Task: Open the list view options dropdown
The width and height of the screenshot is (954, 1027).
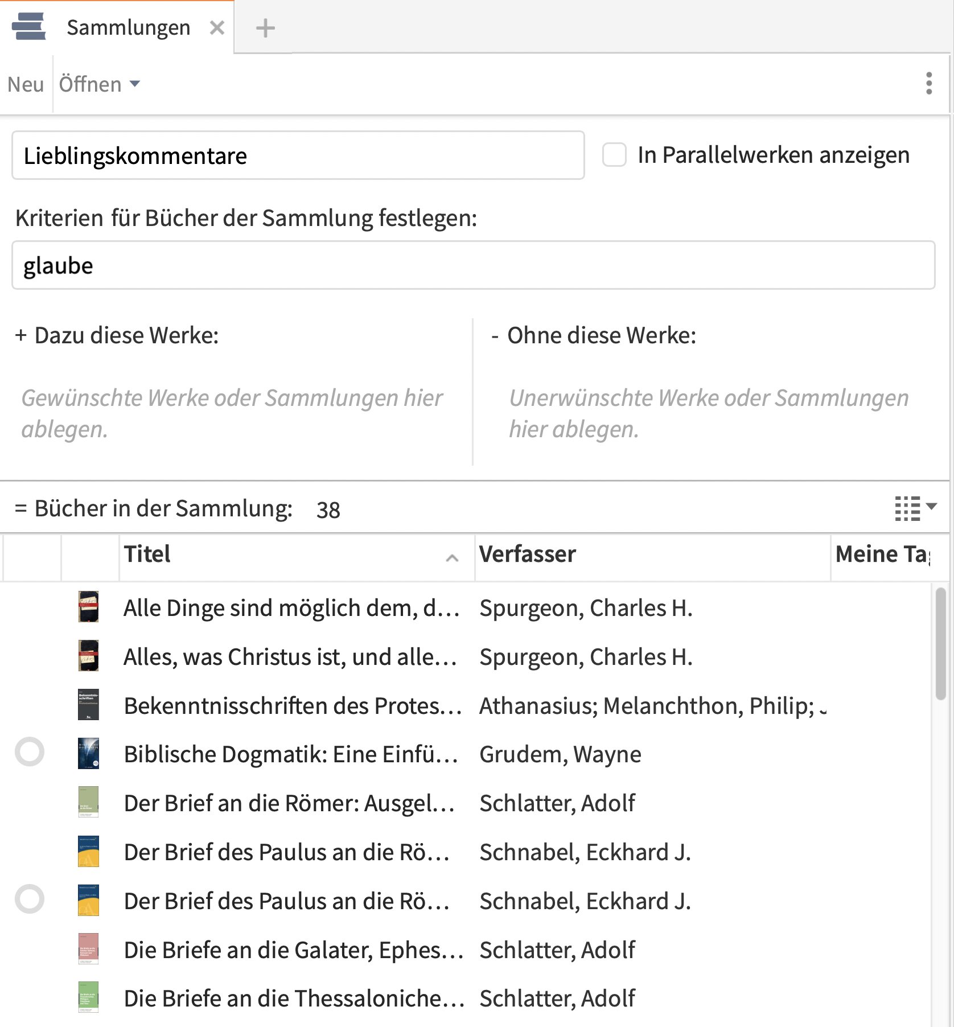Action: click(x=915, y=508)
